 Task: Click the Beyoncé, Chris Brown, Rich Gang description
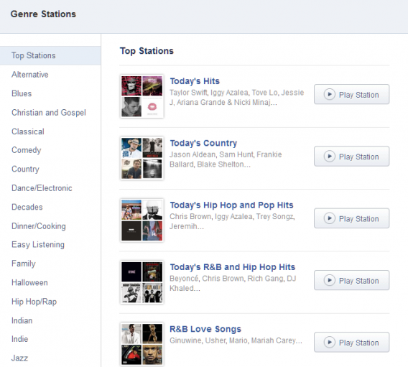click(233, 284)
